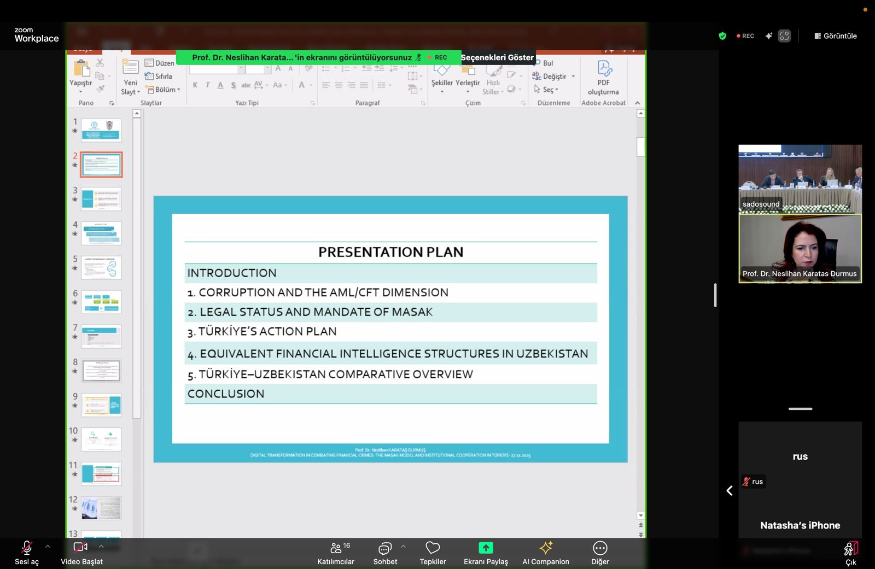
Task: Expand video options arrow beside Video Başlat
Action: [101, 546]
